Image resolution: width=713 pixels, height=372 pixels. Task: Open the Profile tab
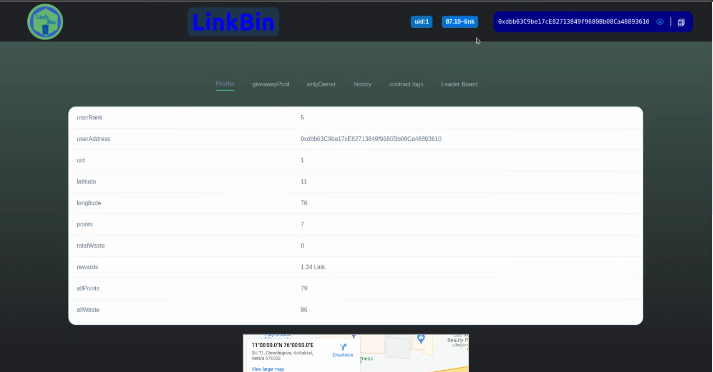click(x=225, y=84)
